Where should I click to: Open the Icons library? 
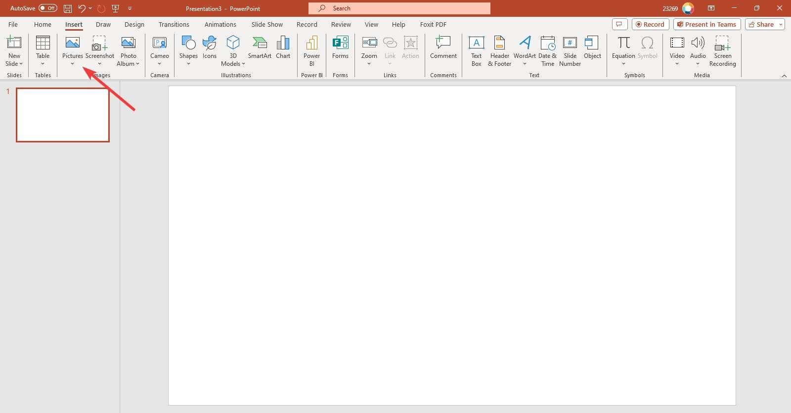pyautogui.click(x=210, y=48)
